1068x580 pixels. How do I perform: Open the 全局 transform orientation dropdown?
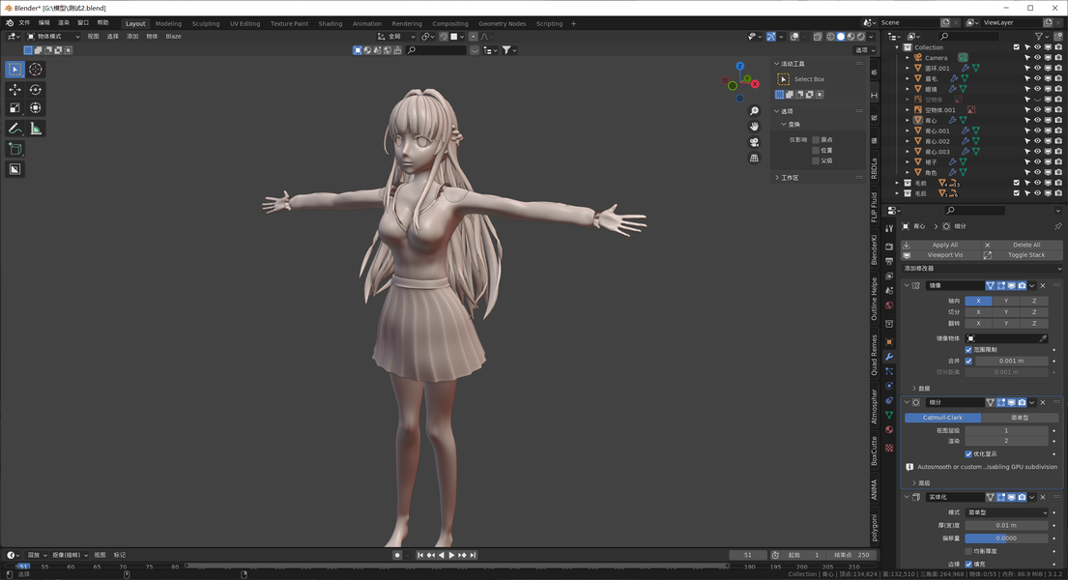pos(396,37)
